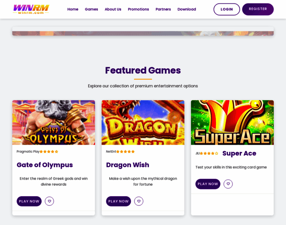The height and width of the screenshot is (225, 286).
Task: Open the Home menu item
Action: click(x=73, y=9)
